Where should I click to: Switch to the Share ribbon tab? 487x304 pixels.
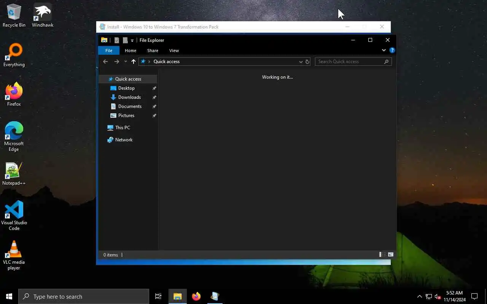(x=153, y=51)
